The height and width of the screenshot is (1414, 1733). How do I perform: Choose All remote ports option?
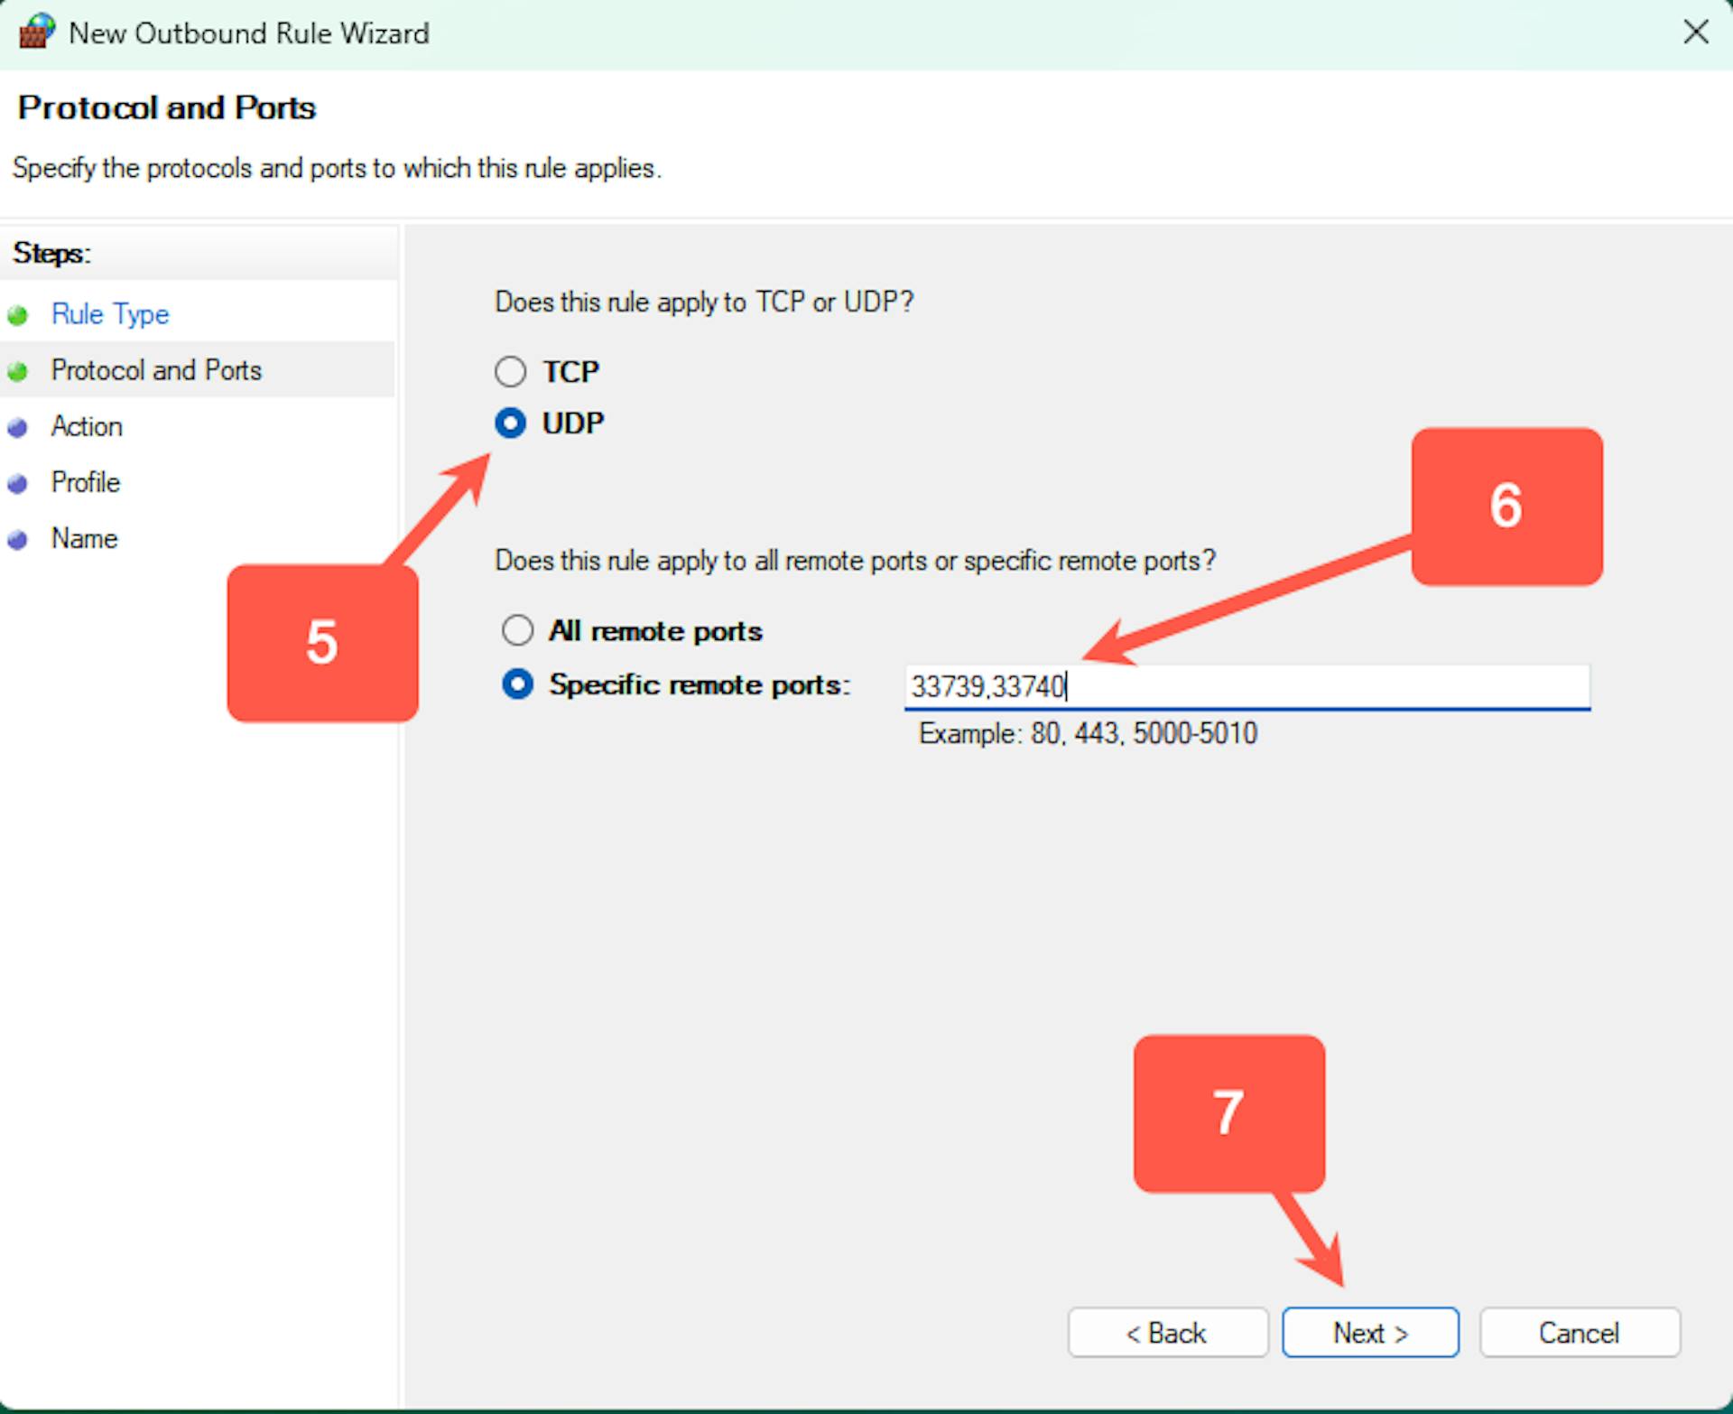[517, 630]
